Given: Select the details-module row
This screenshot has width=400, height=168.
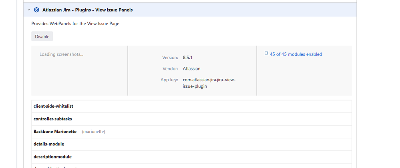Looking at the screenshot, I should tap(191, 144).
